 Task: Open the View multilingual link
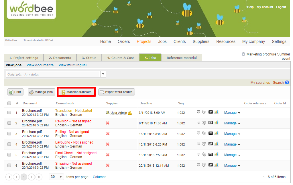[72, 65]
